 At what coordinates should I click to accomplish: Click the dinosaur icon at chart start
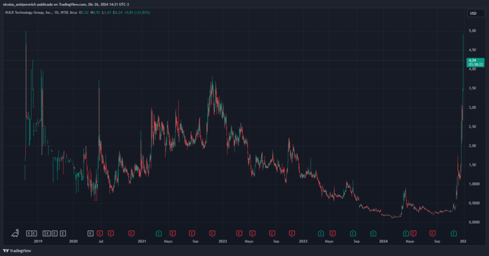[x=15, y=233]
